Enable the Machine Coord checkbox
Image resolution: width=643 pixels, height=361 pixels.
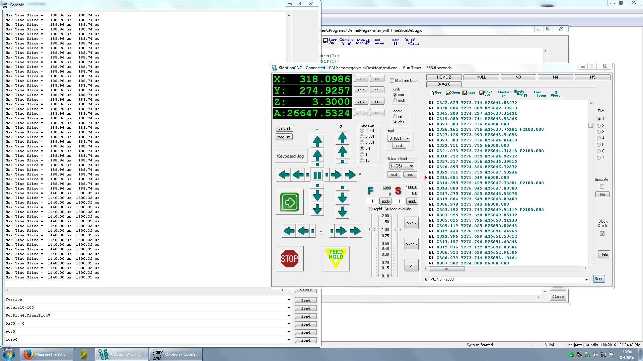[392, 81]
